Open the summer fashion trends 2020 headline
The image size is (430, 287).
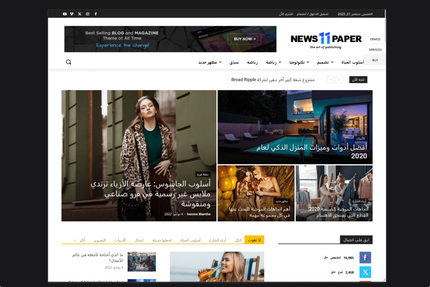(x=338, y=212)
